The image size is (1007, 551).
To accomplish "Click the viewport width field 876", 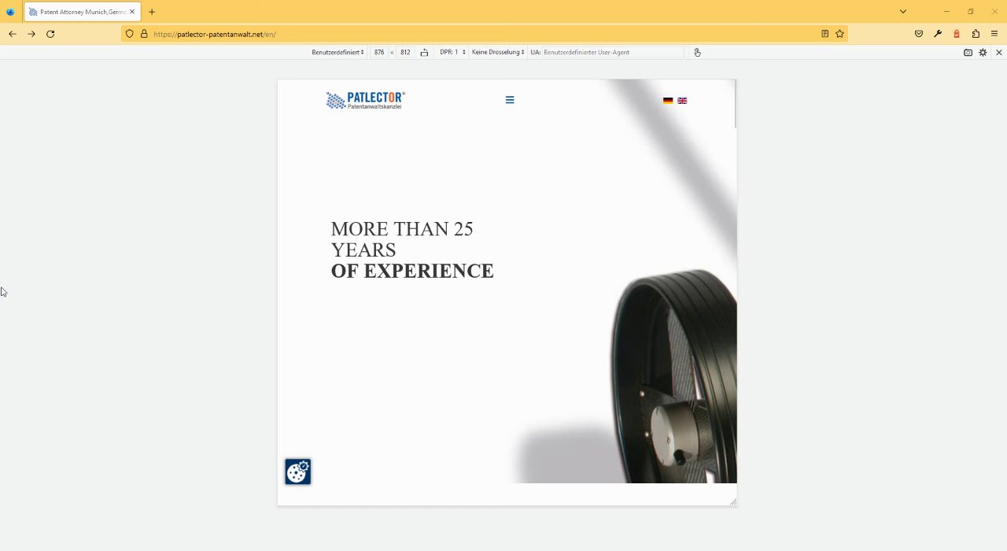I will pos(379,52).
